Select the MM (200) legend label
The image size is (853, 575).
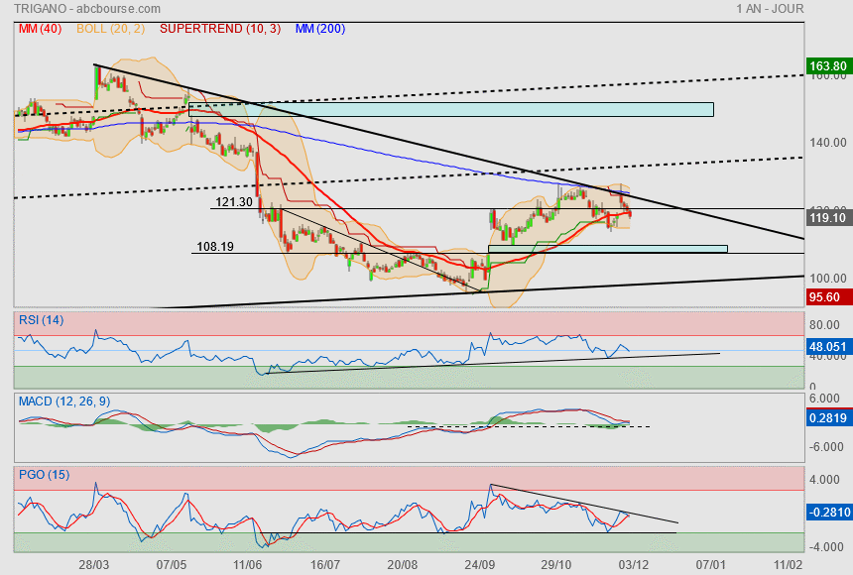[x=320, y=29]
